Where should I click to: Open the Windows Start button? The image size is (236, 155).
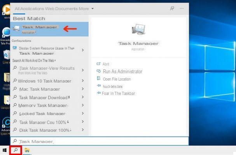pos(5,150)
